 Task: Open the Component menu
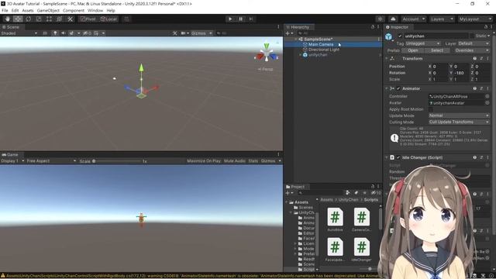74,10
